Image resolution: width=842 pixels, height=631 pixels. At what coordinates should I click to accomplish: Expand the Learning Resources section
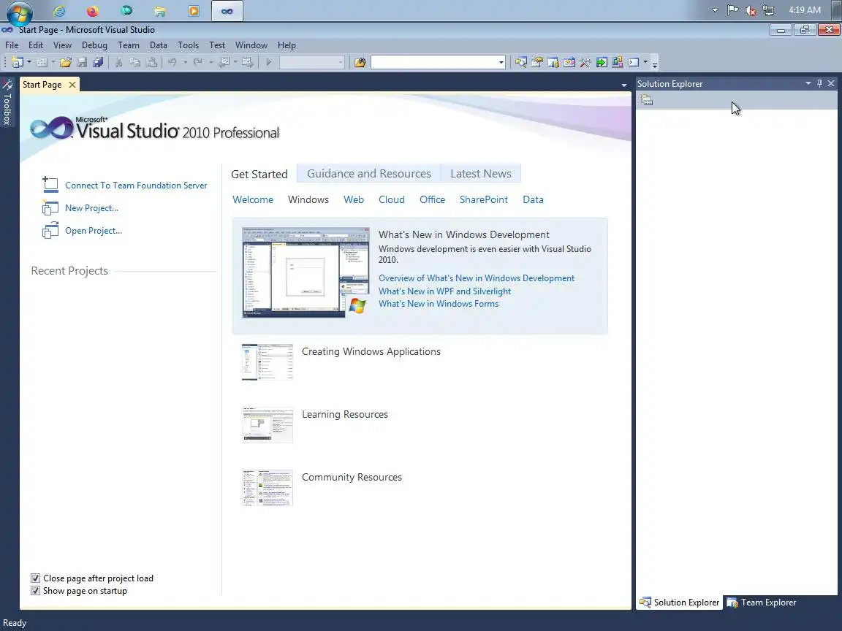pos(345,414)
